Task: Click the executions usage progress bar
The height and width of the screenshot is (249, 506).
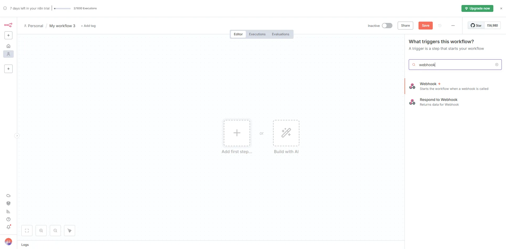Action: click(x=62, y=8)
